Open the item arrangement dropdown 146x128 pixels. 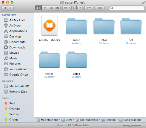[x=67, y=8]
